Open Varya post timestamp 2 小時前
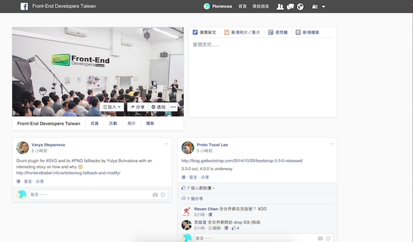This screenshot has height=242, width=413. pos(40,151)
